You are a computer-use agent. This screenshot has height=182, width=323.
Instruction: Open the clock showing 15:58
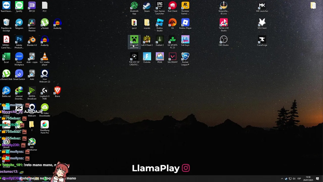click(308, 178)
